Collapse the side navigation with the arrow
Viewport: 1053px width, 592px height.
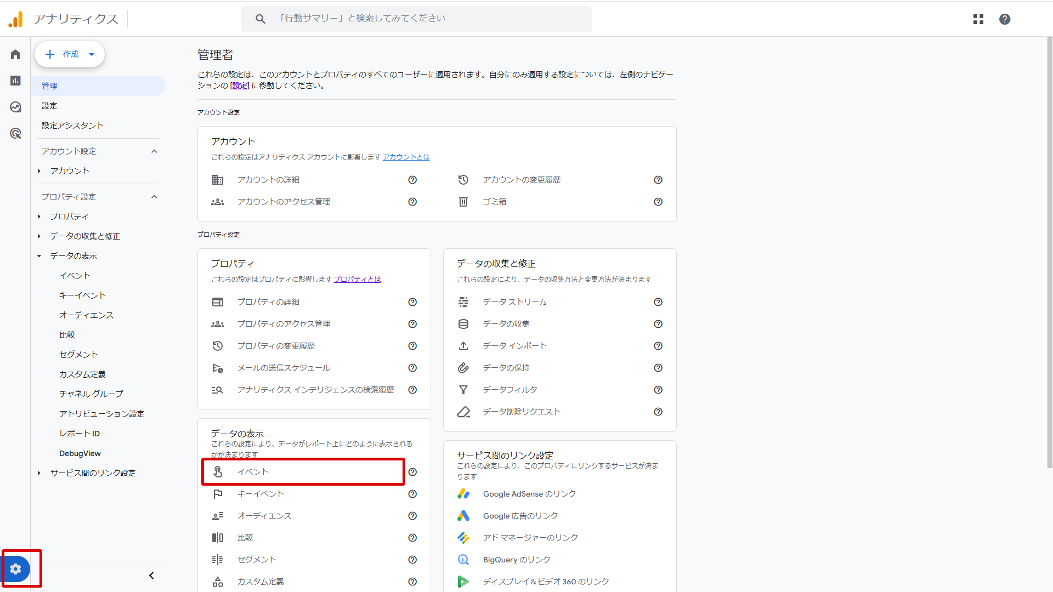(151, 576)
